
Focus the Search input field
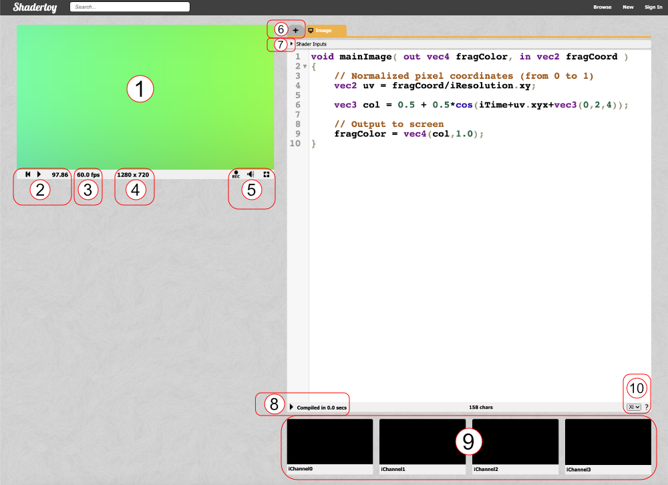pos(130,7)
